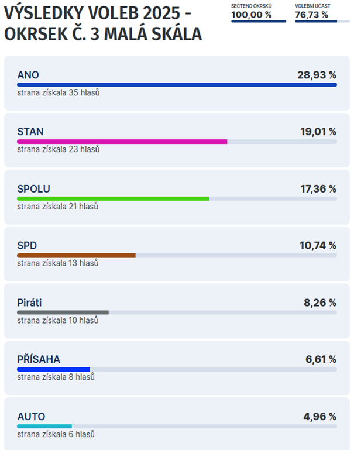Viewport: 354px width, 450px height.
Task: Click the 28,93 % value for ANO
Action: click(317, 75)
